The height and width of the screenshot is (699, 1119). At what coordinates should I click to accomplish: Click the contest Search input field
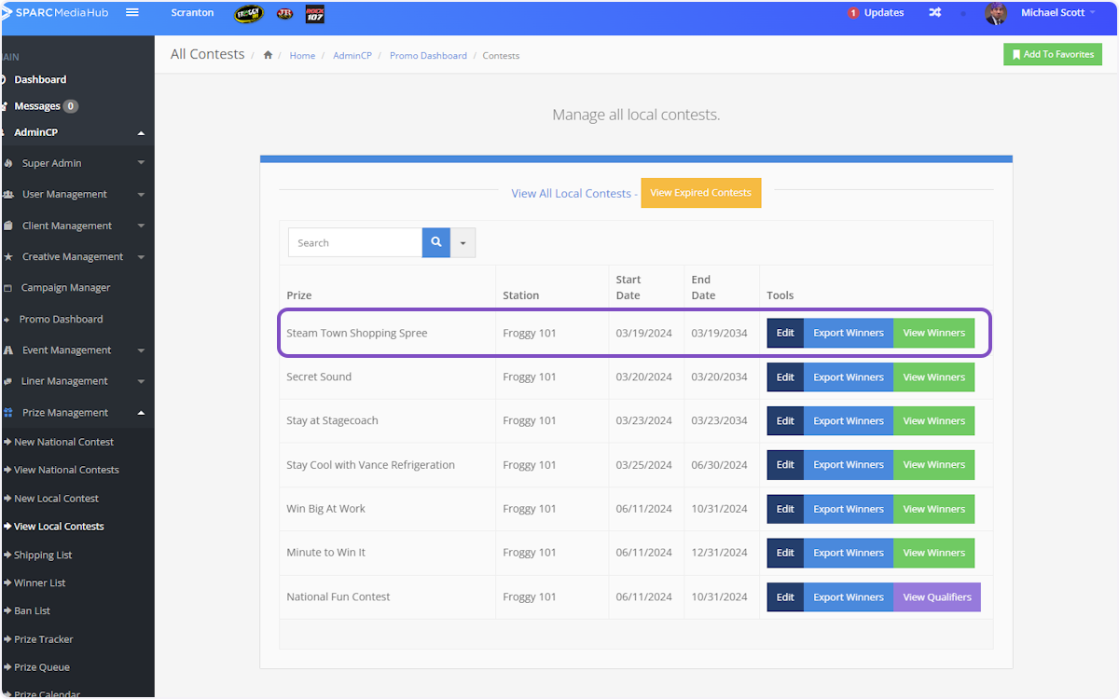pyautogui.click(x=355, y=243)
